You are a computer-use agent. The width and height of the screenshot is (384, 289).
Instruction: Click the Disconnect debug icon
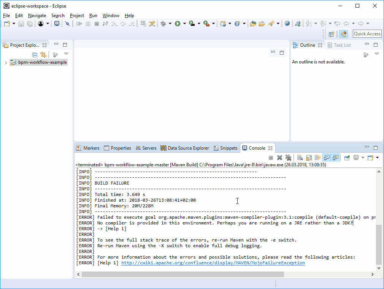(105, 24)
